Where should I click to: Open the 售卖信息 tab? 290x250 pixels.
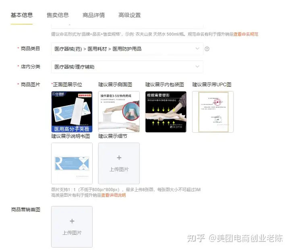(x=58, y=15)
